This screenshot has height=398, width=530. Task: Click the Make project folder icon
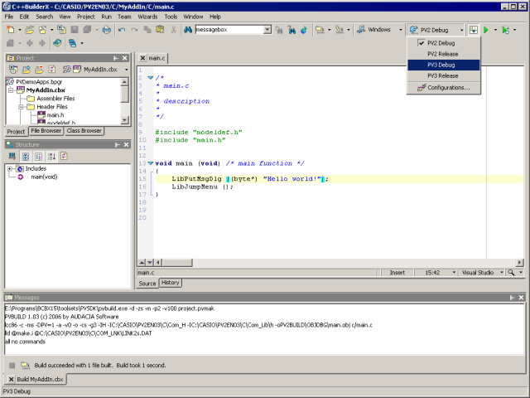tap(320, 30)
